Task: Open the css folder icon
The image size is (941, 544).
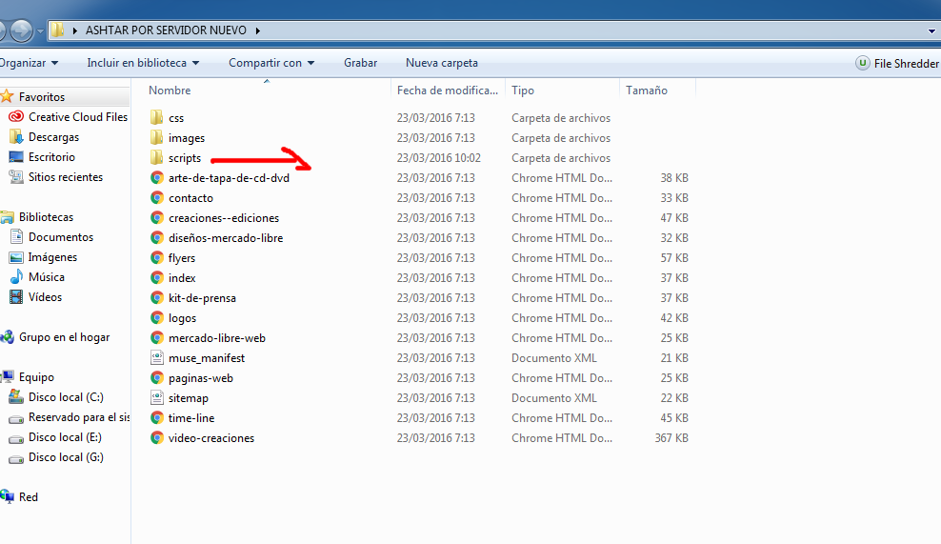Action: (x=156, y=118)
